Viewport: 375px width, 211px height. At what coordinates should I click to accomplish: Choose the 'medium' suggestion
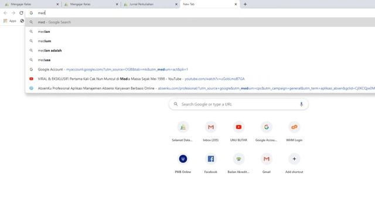pyautogui.click(x=200, y=41)
